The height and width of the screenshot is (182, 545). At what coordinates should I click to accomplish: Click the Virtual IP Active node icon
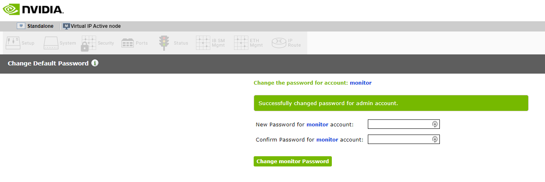click(66, 26)
